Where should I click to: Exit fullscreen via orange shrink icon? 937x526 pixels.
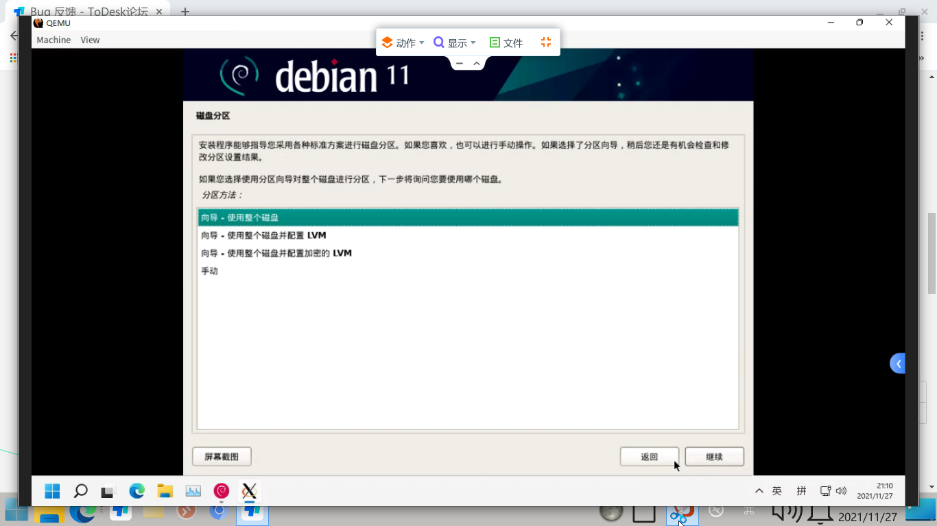click(546, 42)
